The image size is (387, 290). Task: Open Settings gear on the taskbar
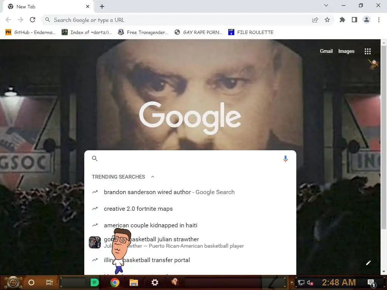coord(155,282)
